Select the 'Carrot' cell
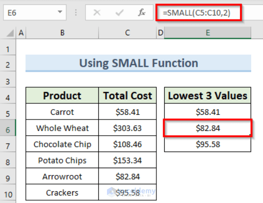The height and width of the screenshot is (203, 263). pyautogui.click(x=62, y=112)
